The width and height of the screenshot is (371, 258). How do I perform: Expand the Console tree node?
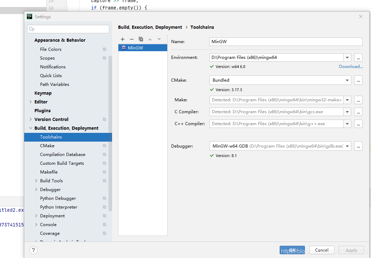[36, 224]
